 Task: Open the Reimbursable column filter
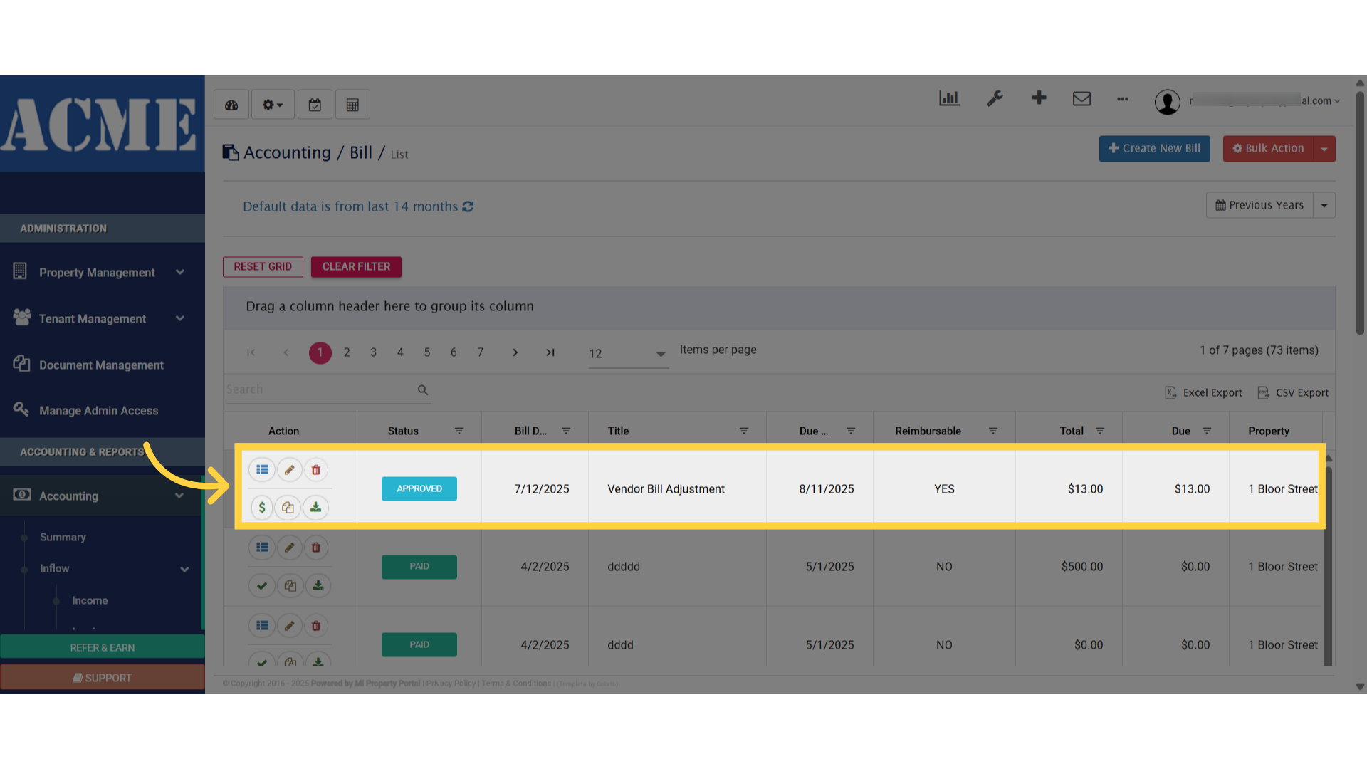(993, 431)
